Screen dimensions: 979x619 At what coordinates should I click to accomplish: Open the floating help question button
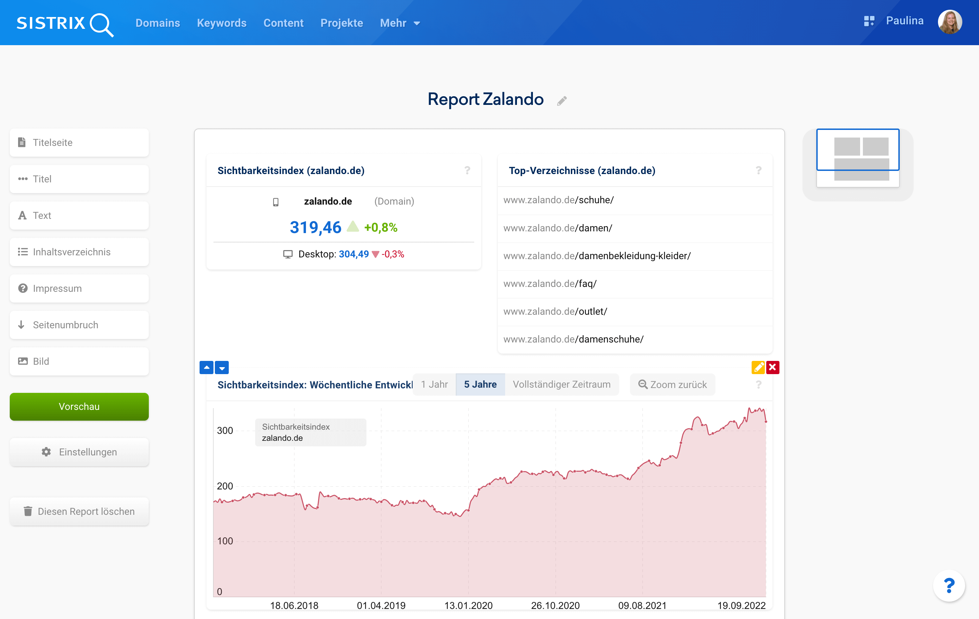[949, 586]
